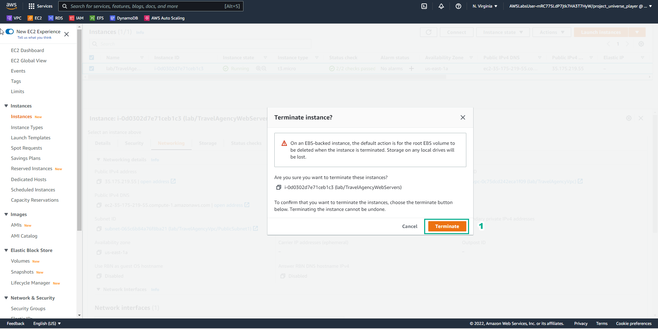Viewport: 658px width, 329px height.
Task: Open the account user menu dropdown
Action: (x=581, y=6)
